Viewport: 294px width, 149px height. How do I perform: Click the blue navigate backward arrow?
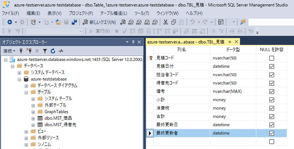pos(10,22)
